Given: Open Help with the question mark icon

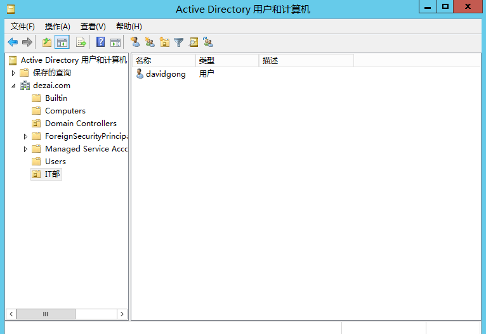Looking at the screenshot, I should (100, 42).
